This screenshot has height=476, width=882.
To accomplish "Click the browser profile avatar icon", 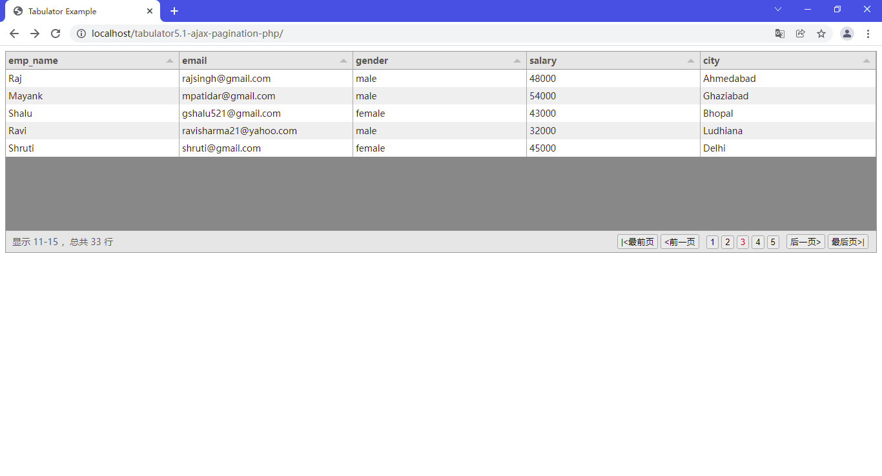I will click(x=846, y=34).
